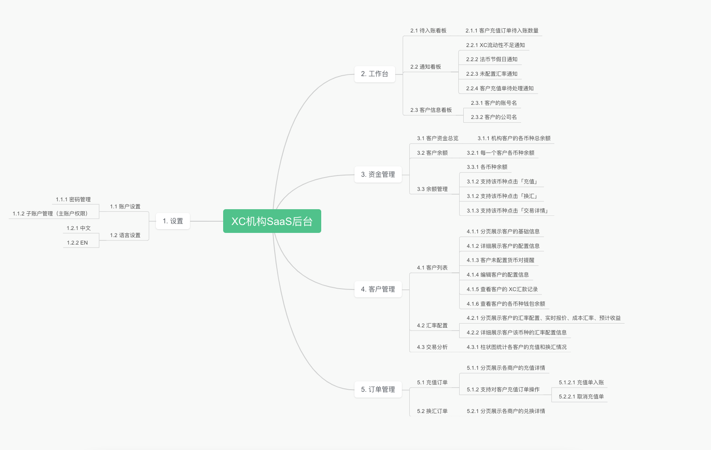The image size is (711, 450).
Task: Click the 1. 设置 node
Action: (x=173, y=221)
